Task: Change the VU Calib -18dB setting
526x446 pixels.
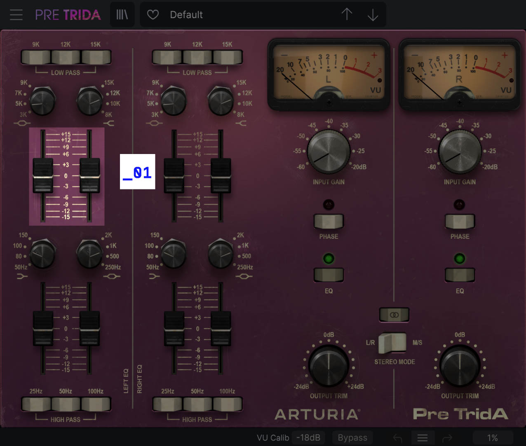Action: [x=308, y=437]
